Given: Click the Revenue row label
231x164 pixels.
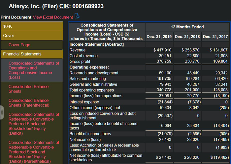Looking at the screenshot, I should point(78,50).
